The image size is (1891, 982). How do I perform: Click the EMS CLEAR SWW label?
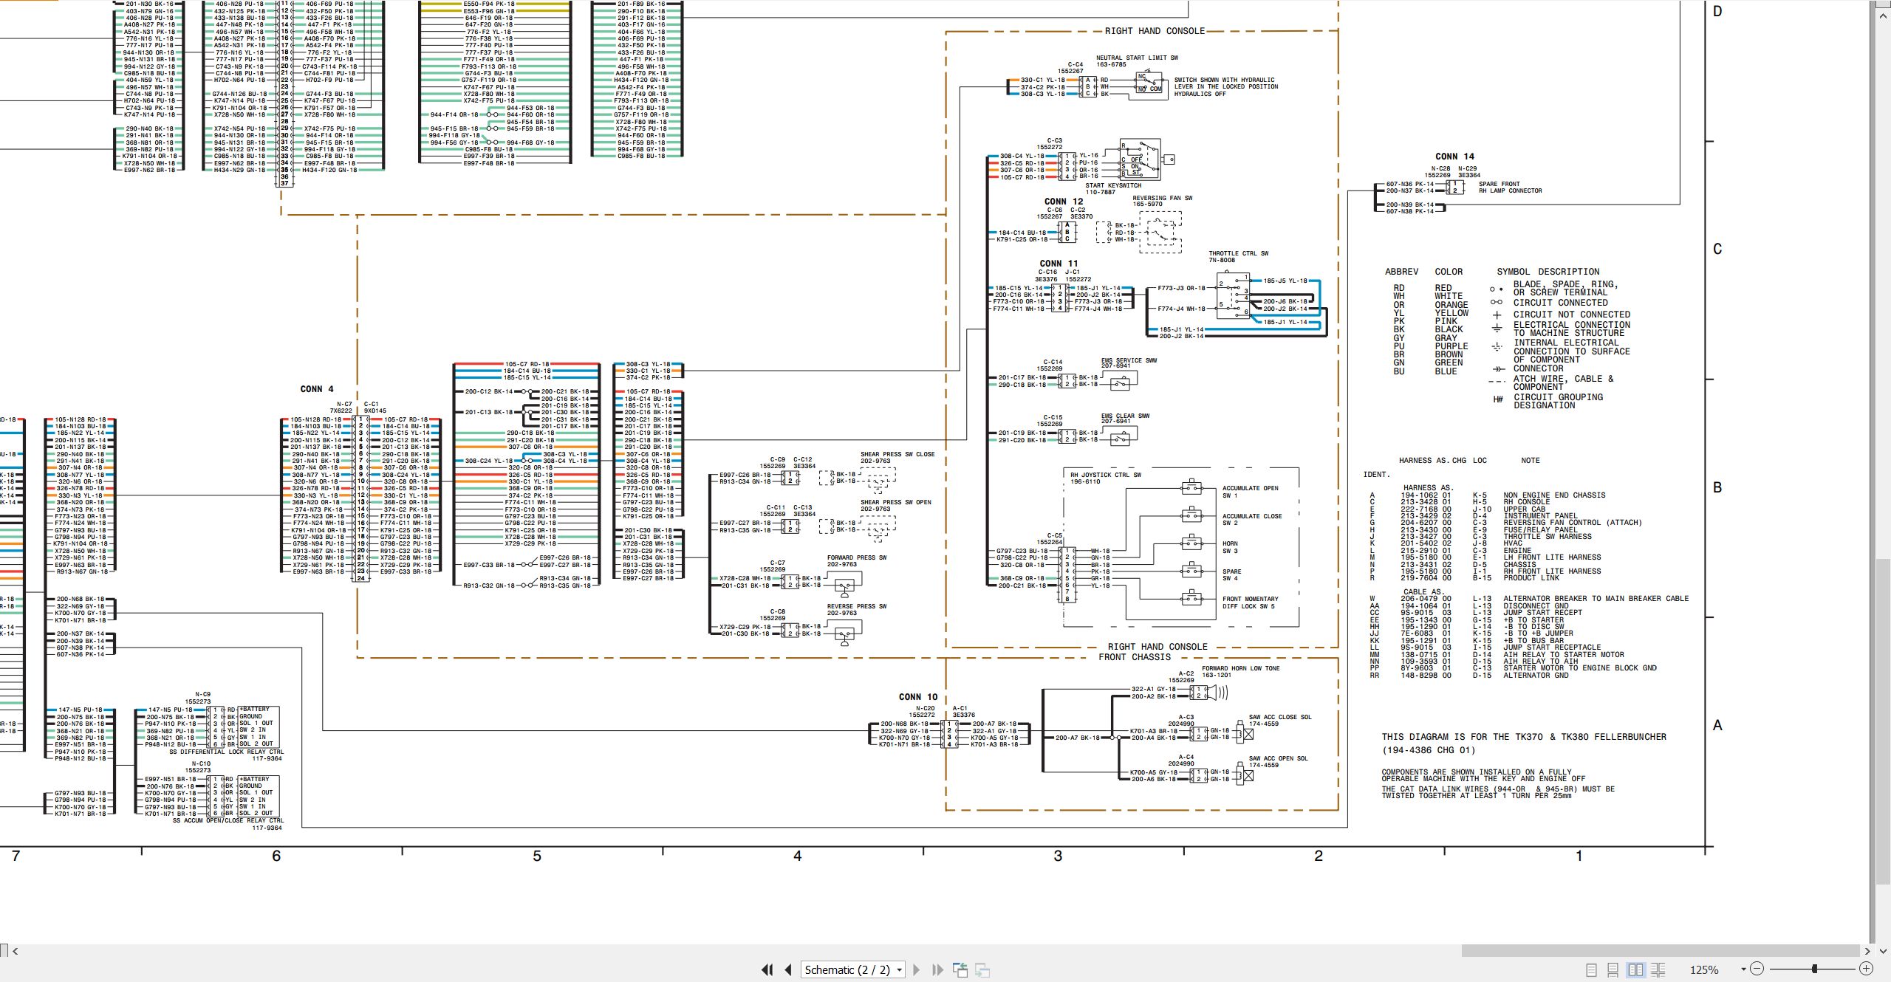coord(1126,416)
